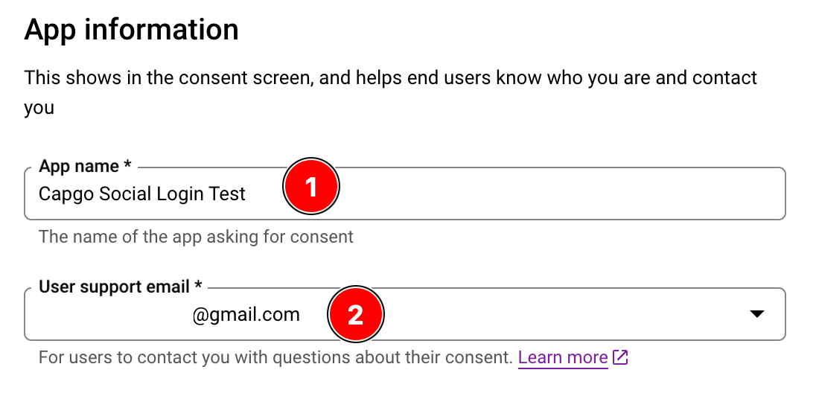Click the dropdown arrow in the email field
Screen dimensions: 816x396
[756, 315]
